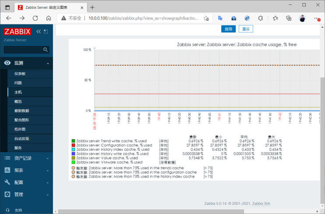
Task: Click the vertical scrollbar thumb
Action: pos(322,140)
